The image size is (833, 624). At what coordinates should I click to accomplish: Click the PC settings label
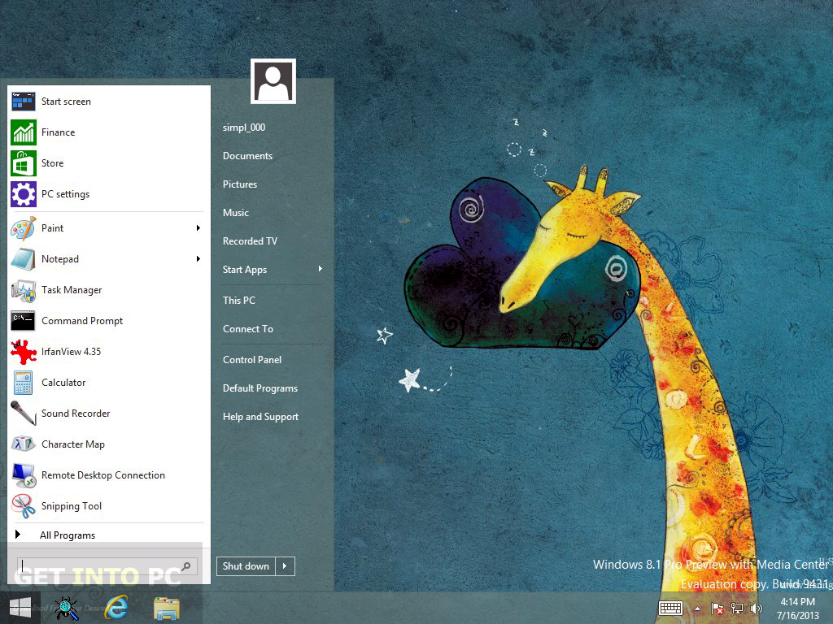(x=65, y=194)
